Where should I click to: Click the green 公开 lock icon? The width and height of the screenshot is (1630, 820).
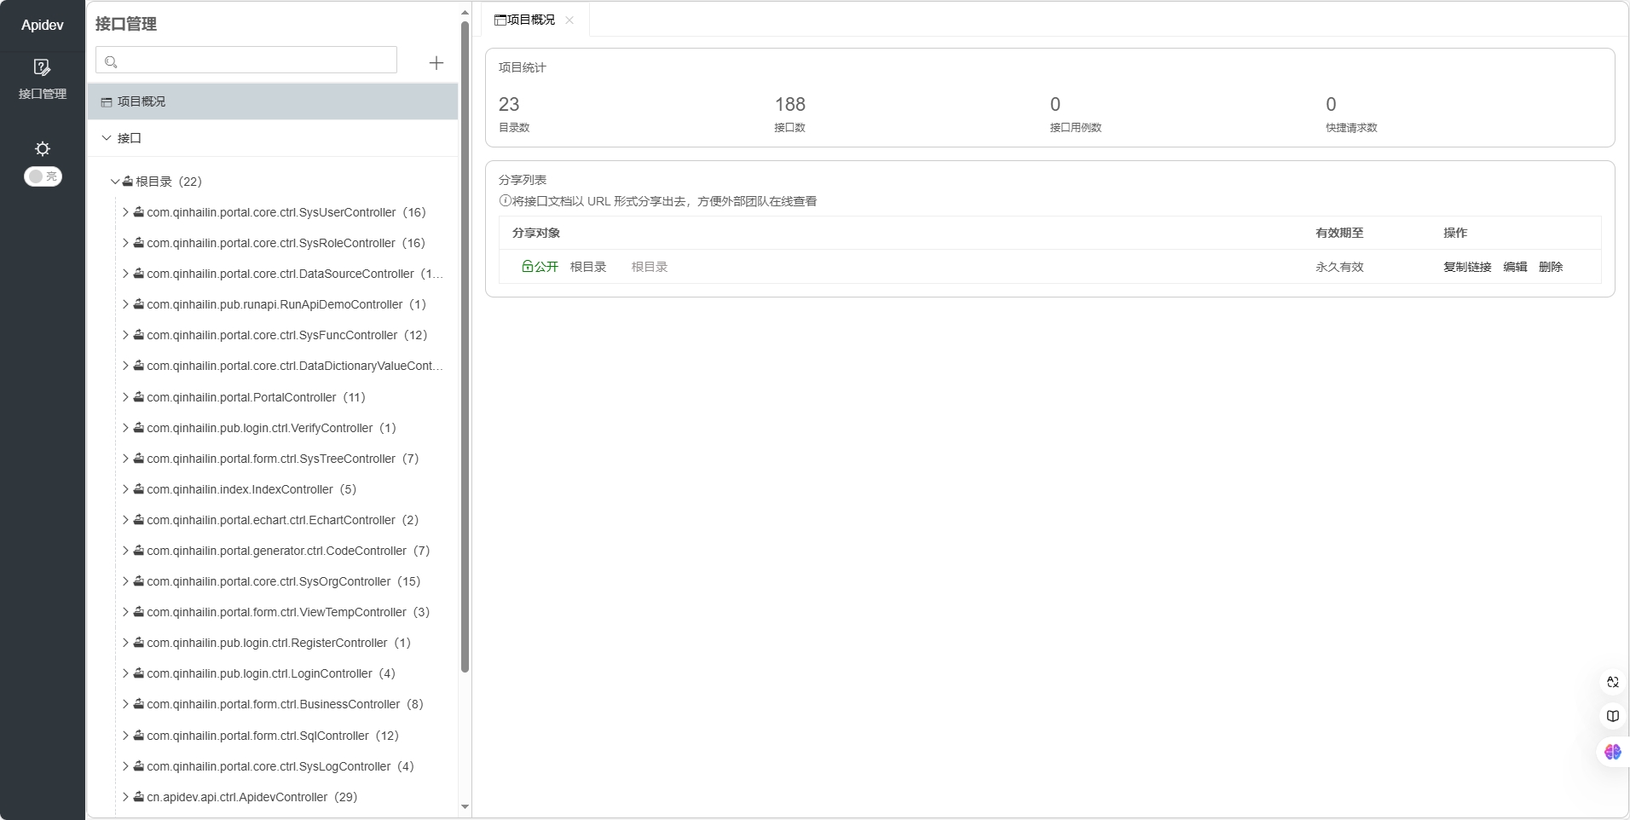click(527, 267)
